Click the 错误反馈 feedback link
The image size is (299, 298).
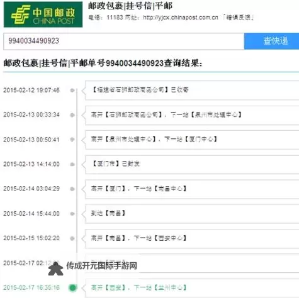tap(239, 18)
